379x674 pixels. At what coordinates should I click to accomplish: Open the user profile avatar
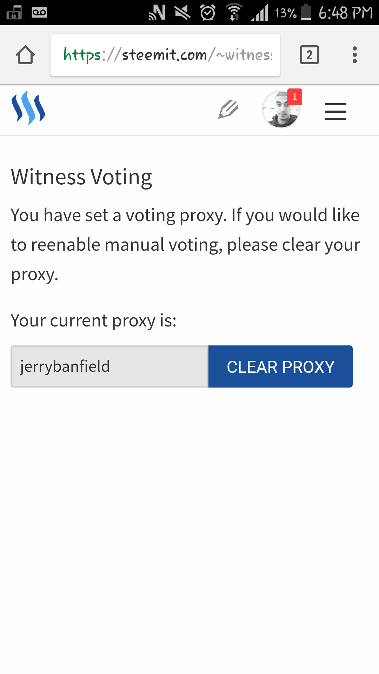click(281, 110)
